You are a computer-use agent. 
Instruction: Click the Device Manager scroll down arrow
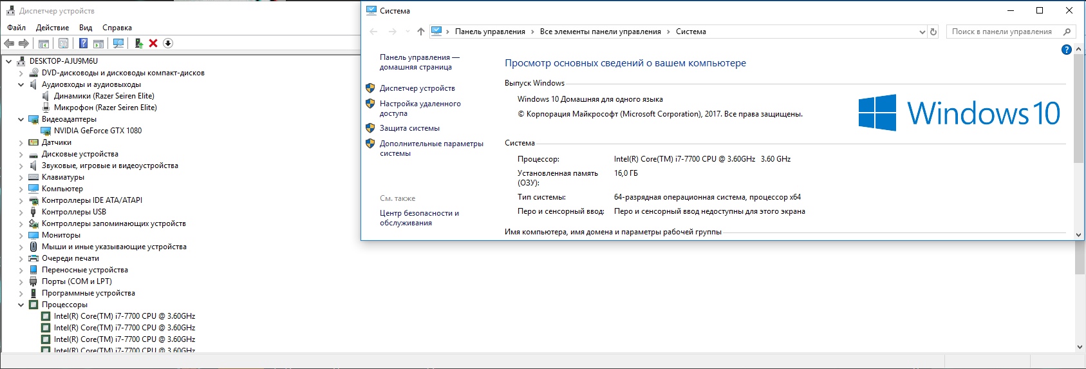tap(1080, 346)
